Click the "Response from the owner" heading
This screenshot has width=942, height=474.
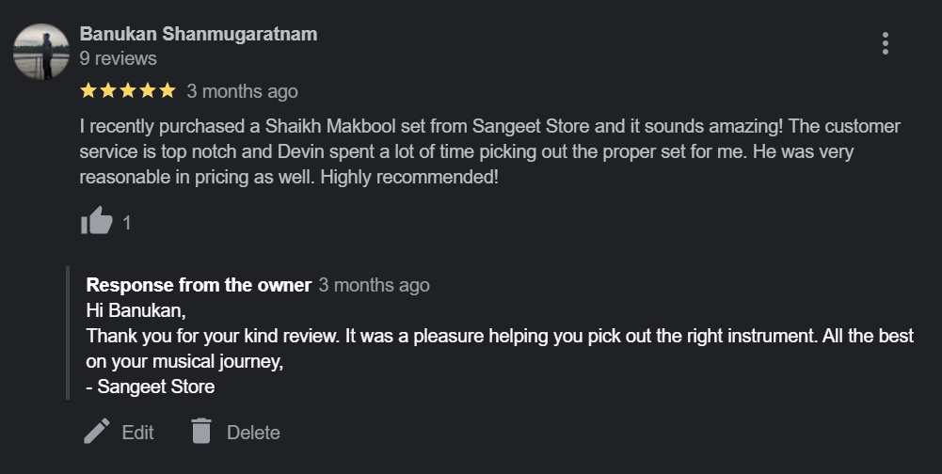coord(199,285)
